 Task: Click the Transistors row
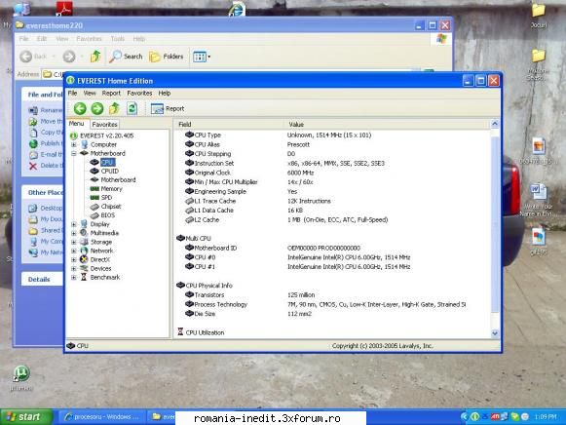(x=332, y=294)
